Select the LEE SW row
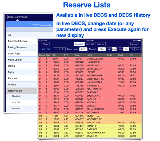This screenshot has width=160, height=141. [90, 72]
